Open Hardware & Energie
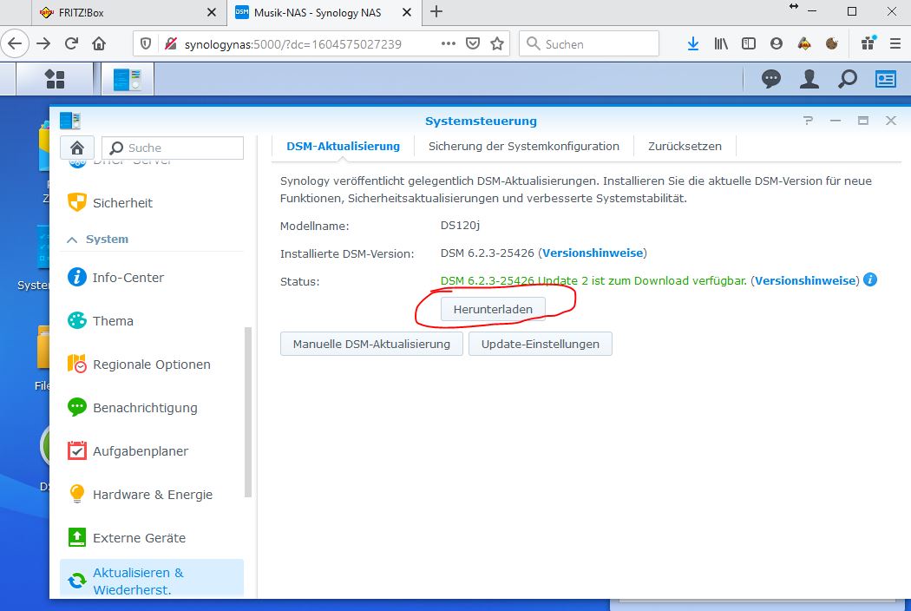The image size is (911, 611). point(152,494)
